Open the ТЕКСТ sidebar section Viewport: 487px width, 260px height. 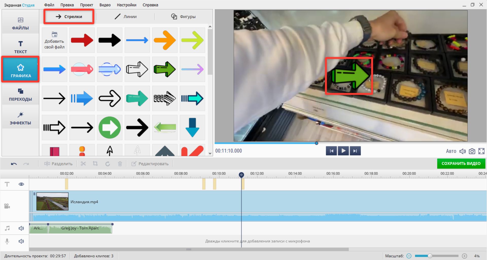[21, 47]
